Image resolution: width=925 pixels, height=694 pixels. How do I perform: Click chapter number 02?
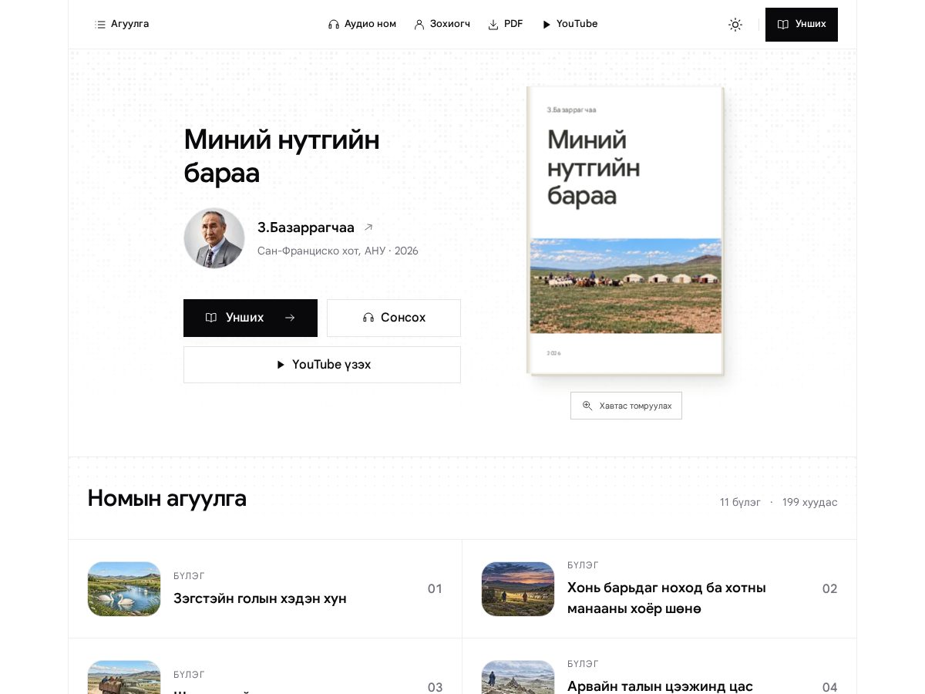click(x=829, y=589)
